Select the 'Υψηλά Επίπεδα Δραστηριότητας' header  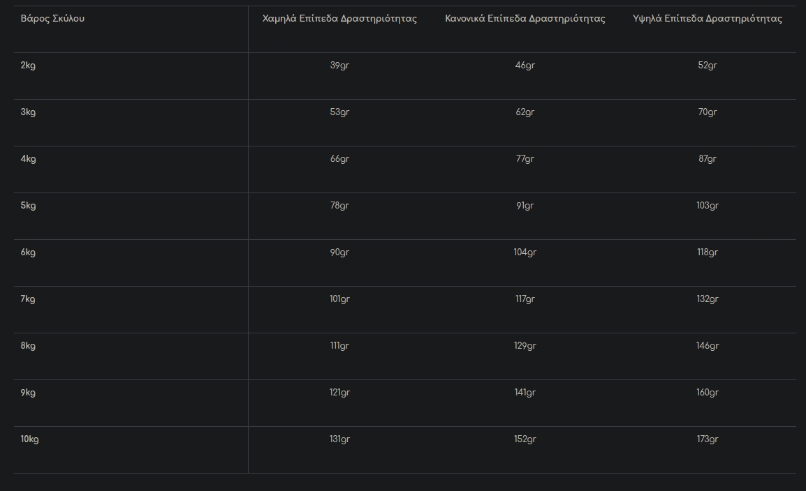click(708, 18)
